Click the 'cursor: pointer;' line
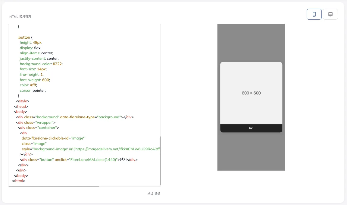This screenshot has height=205, width=347. tap(33, 91)
